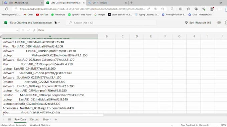
Task: Click Give Feedback to Microsoft link
Action: (195, 125)
